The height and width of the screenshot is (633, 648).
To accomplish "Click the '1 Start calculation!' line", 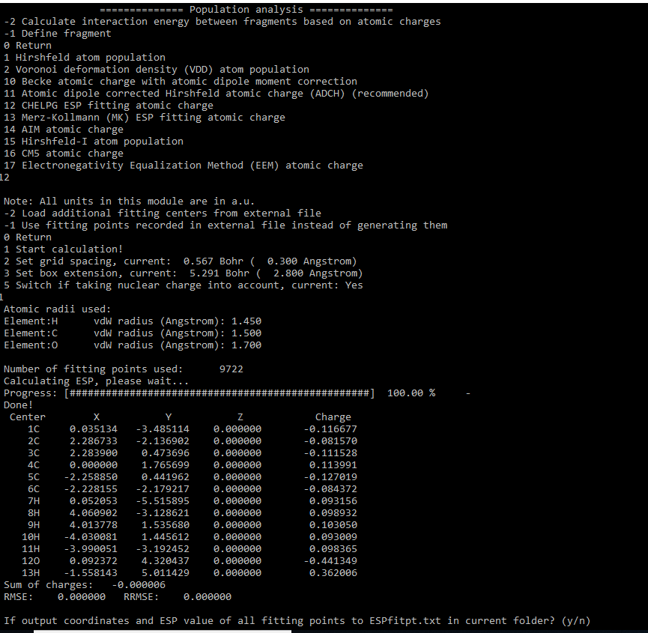I will pos(63,249).
